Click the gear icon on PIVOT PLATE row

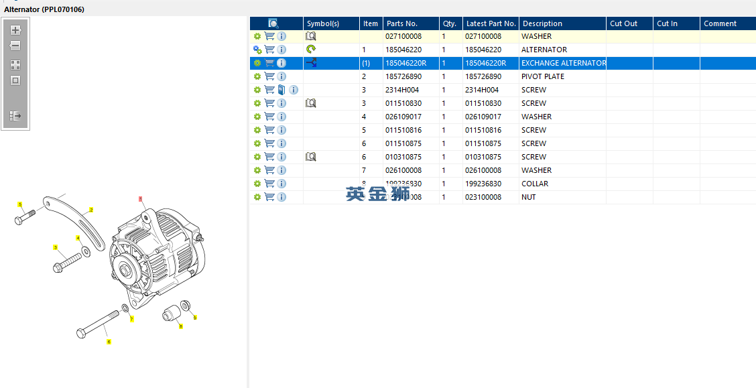(257, 76)
